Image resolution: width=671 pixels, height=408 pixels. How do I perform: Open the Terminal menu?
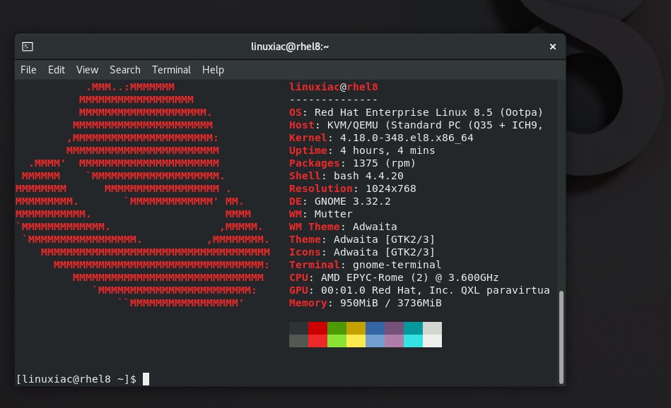[171, 70]
